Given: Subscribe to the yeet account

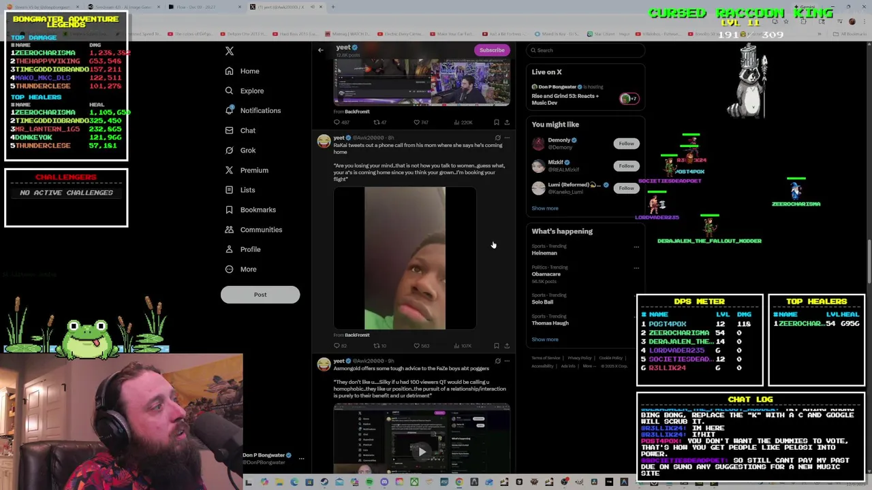Looking at the screenshot, I should coord(492,50).
